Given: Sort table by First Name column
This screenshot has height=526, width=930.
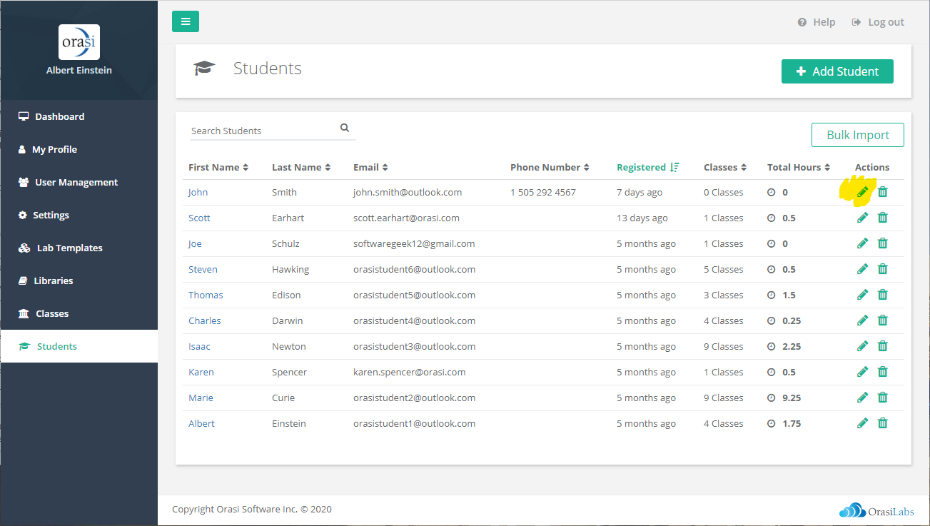Looking at the screenshot, I should (x=218, y=167).
